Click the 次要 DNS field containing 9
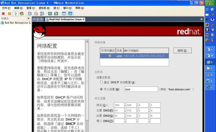This screenshot has width=216, height=132. click(155, 116)
